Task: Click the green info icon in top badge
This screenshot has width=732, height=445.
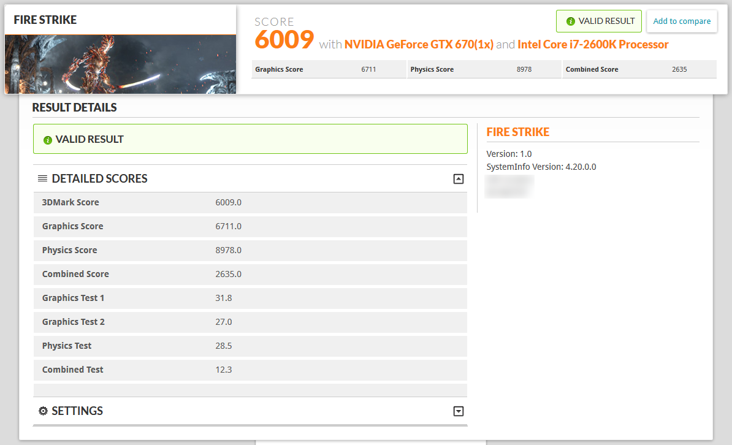Action: 571,21
